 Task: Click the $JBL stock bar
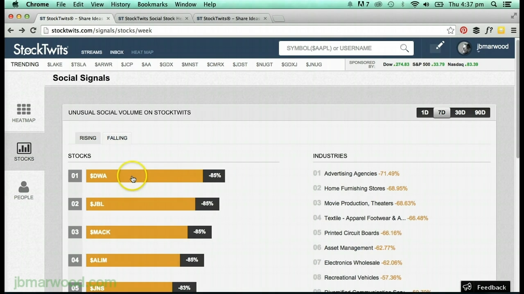(x=153, y=204)
